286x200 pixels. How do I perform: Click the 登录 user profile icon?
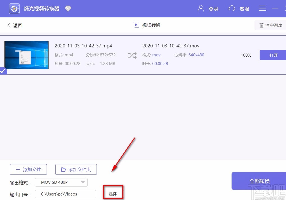coord(200,8)
